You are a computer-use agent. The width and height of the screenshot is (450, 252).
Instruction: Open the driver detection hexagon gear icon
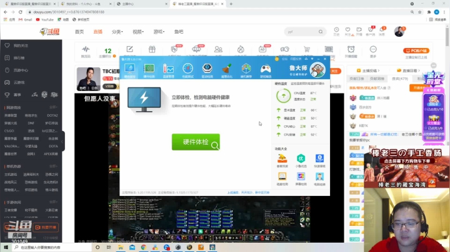tap(207, 70)
